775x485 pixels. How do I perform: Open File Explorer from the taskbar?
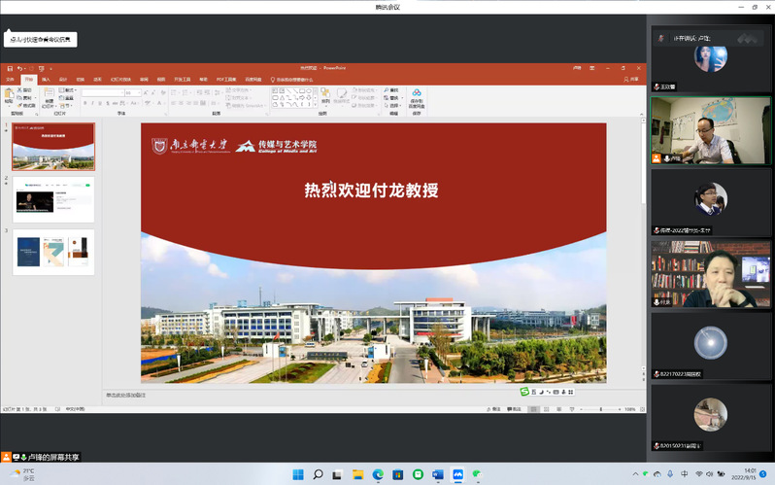click(x=357, y=475)
